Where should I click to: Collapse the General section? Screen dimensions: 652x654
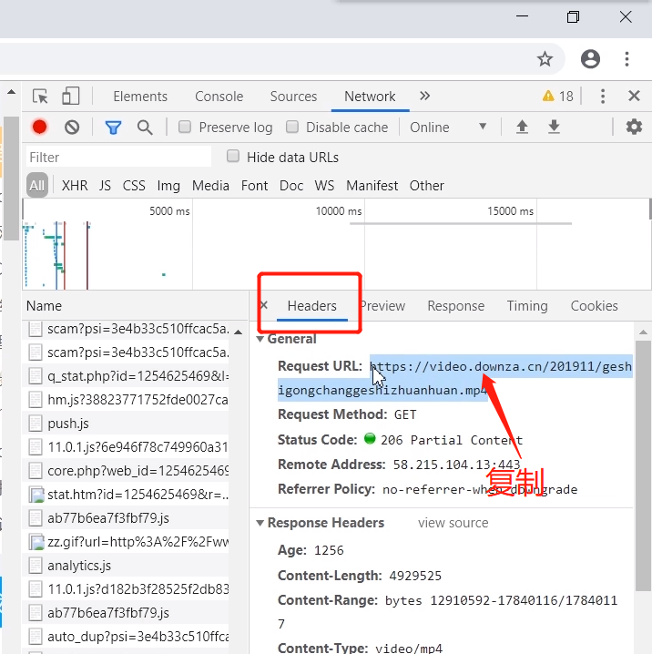pyautogui.click(x=260, y=339)
